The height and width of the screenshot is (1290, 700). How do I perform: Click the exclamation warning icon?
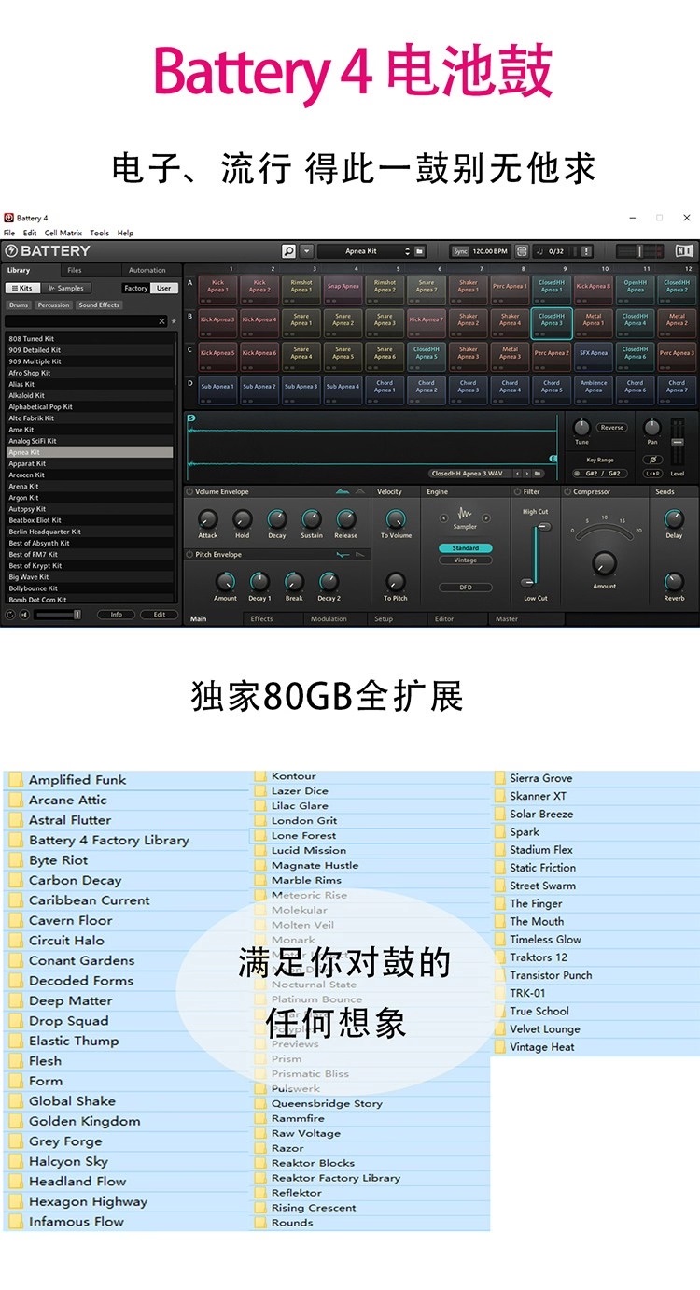point(585,251)
